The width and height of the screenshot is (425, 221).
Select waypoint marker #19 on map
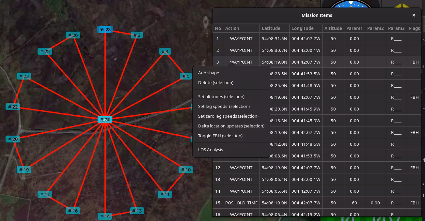click(24, 170)
